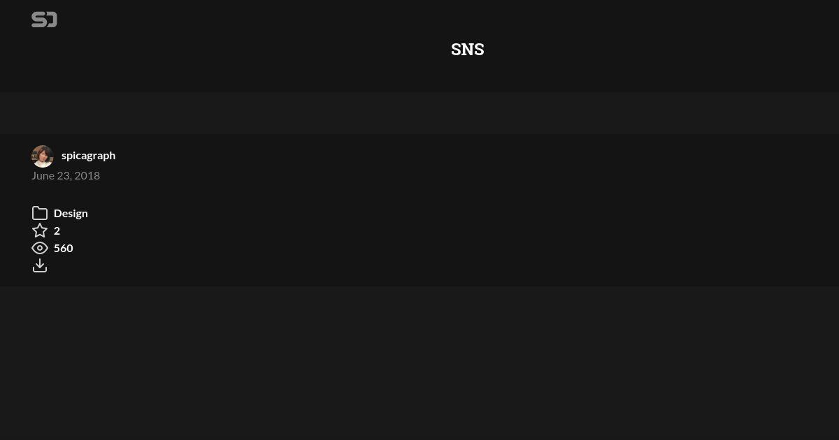Click the star count number 2

click(x=57, y=230)
